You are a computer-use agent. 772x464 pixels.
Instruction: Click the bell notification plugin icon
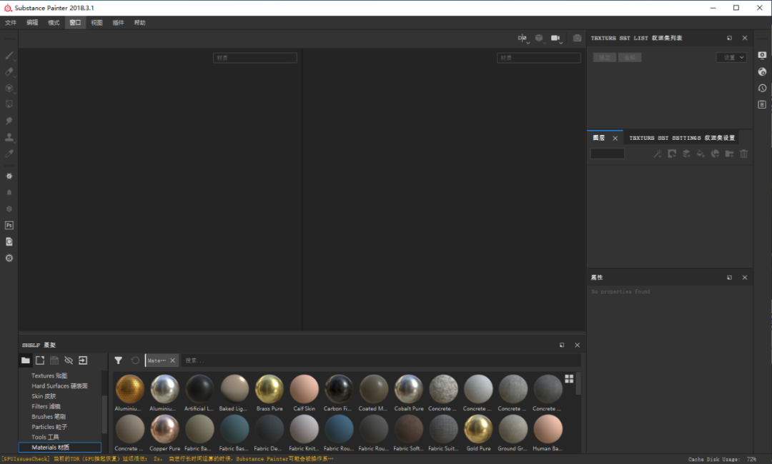tap(9, 193)
